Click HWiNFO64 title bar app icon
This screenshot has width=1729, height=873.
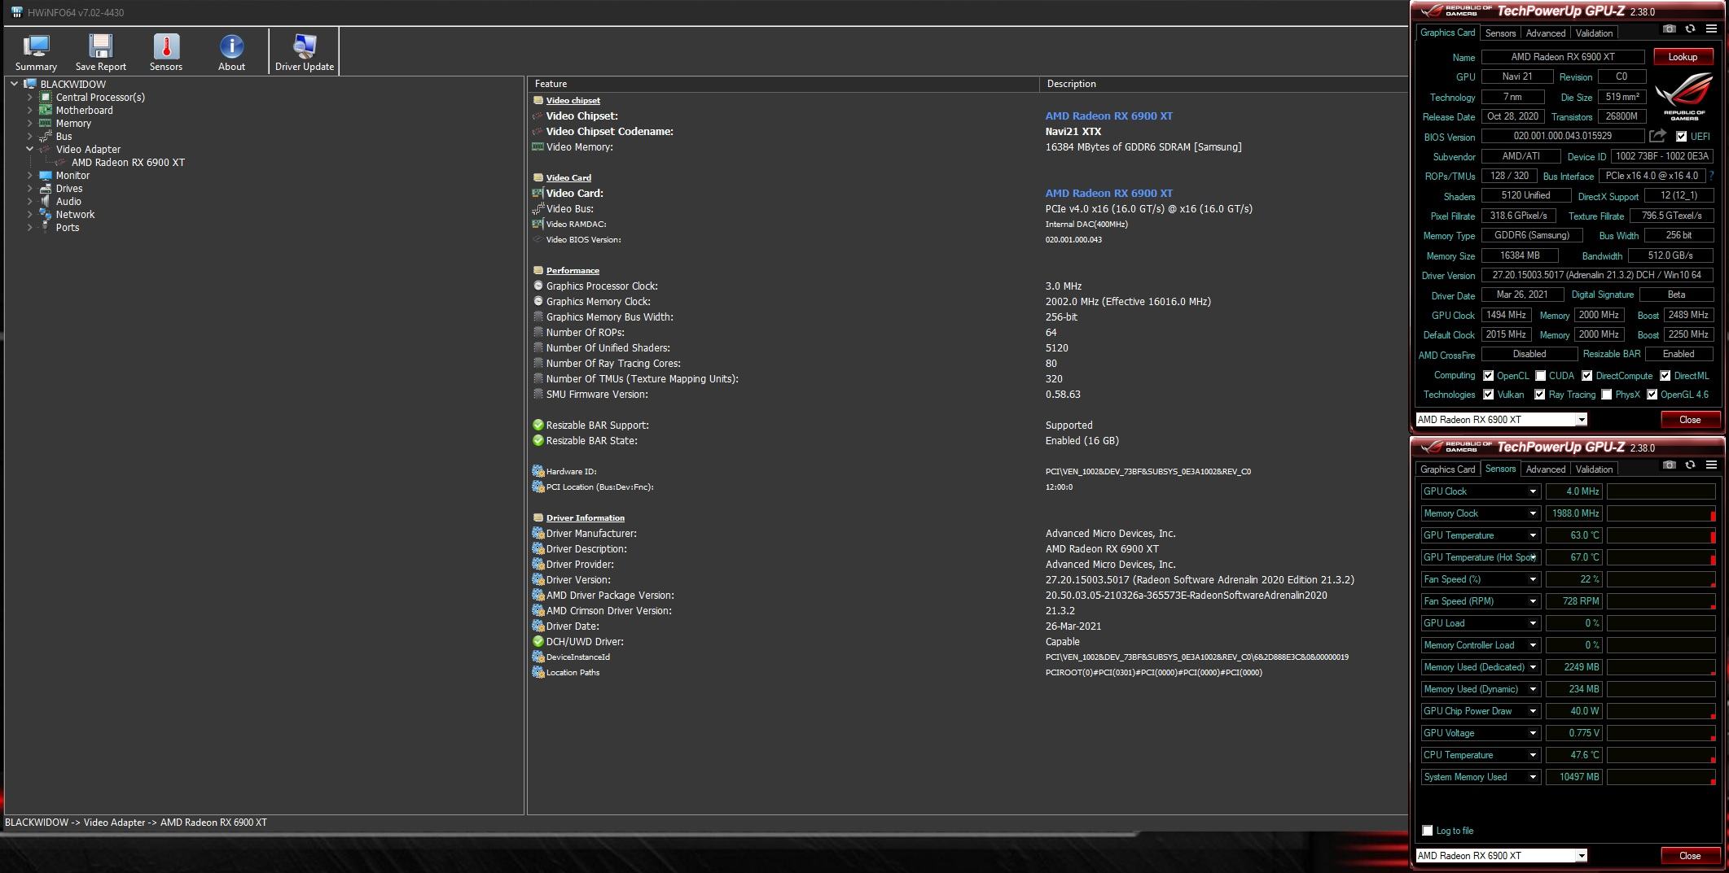[x=16, y=12]
